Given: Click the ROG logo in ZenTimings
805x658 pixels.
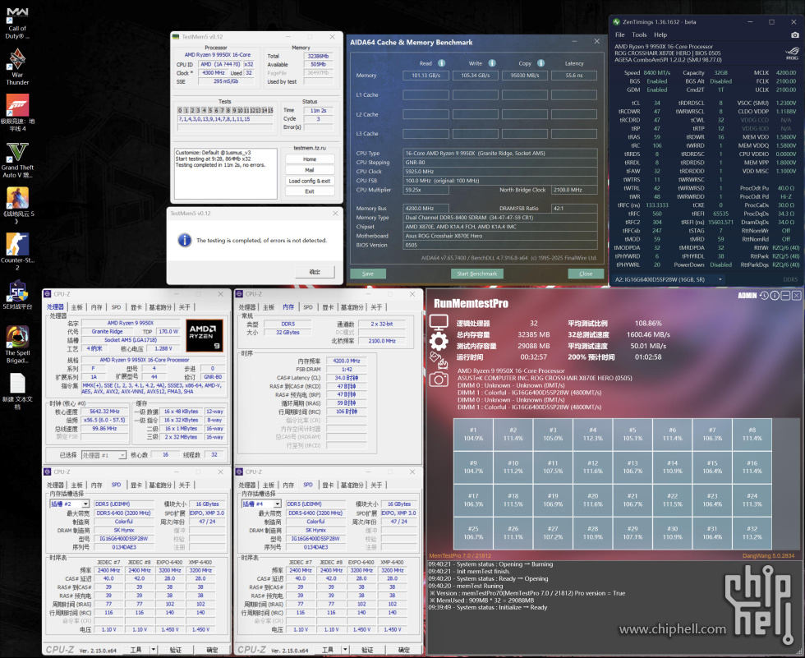Looking at the screenshot, I should pyautogui.click(x=792, y=53).
